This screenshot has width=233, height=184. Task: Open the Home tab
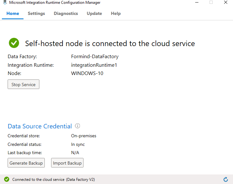13,14
